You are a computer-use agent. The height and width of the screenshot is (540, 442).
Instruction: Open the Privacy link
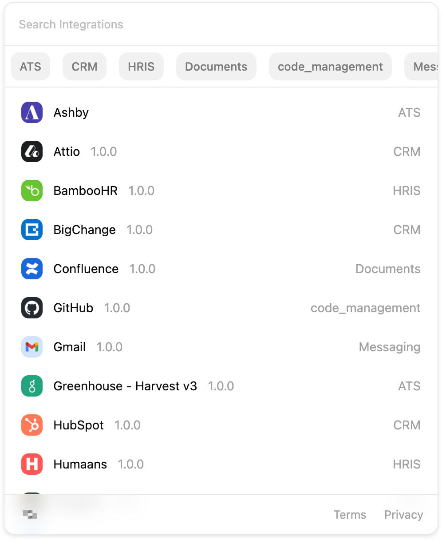tap(403, 514)
